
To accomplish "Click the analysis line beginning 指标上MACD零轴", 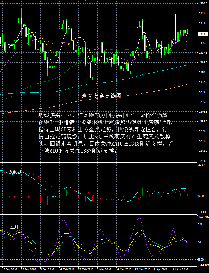I will (103, 129).
